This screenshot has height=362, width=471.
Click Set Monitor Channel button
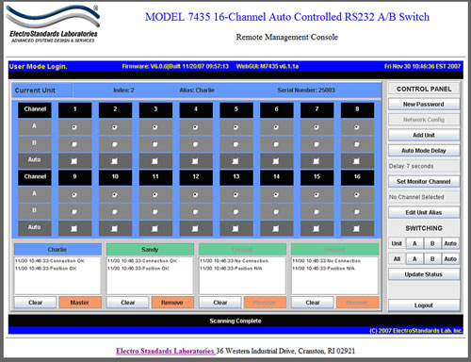coord(424,181)
